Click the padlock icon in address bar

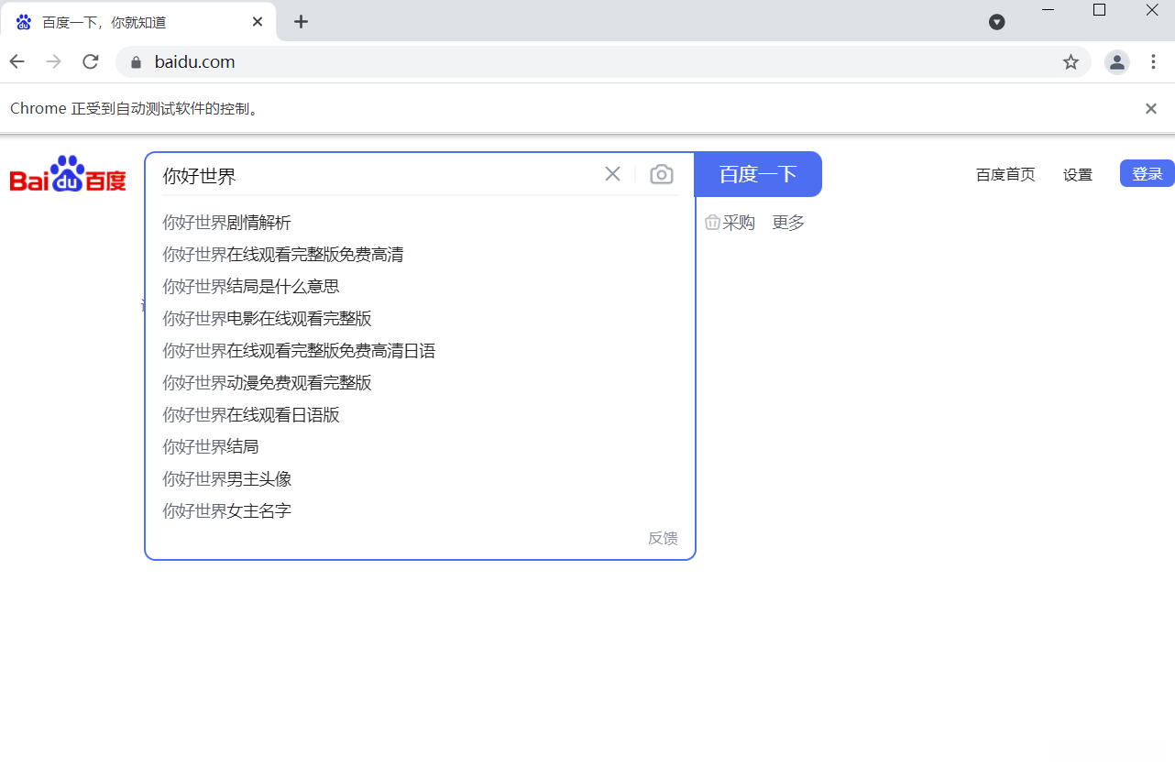[134, 61]
